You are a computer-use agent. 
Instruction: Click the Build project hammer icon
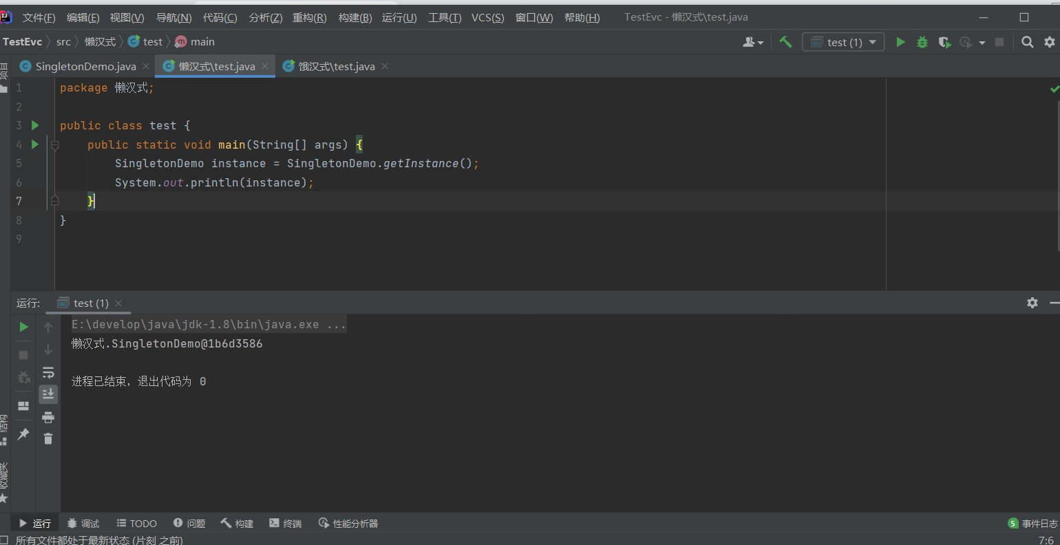pos(785,42)
